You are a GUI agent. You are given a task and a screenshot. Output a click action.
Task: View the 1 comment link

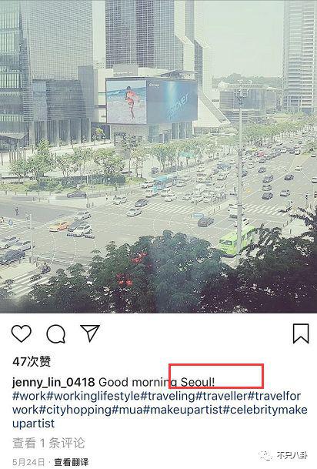click(x=48, y=444)
